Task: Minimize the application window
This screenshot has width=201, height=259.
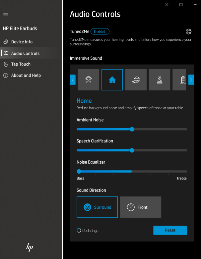Action: (x=195, y=5)
